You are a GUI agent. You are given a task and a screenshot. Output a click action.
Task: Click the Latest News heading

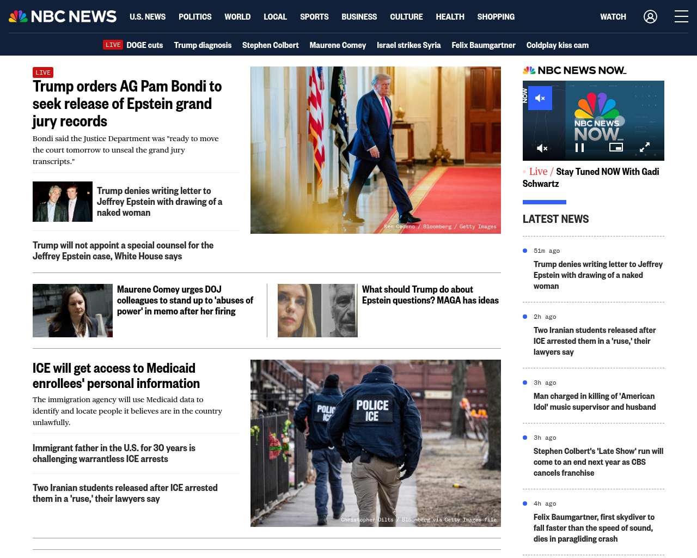(x=555, y=219)
